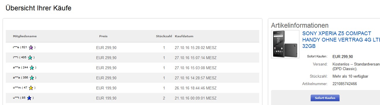Screen dimensions: 380x105
Task: Select feedback score 47 of member o***m
Action: [x=25, y=88]
